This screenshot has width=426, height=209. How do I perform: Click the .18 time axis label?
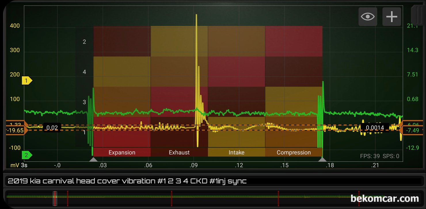click(x=330, y=165)
